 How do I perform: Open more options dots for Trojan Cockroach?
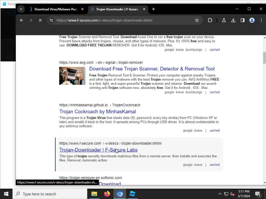coord(206,131)
